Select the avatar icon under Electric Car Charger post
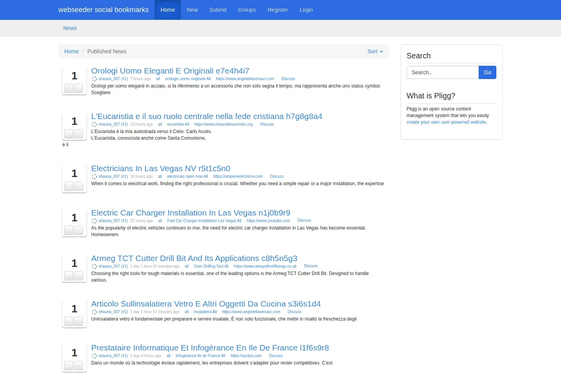This screenshot has width=561, height=389. [94, 221]
